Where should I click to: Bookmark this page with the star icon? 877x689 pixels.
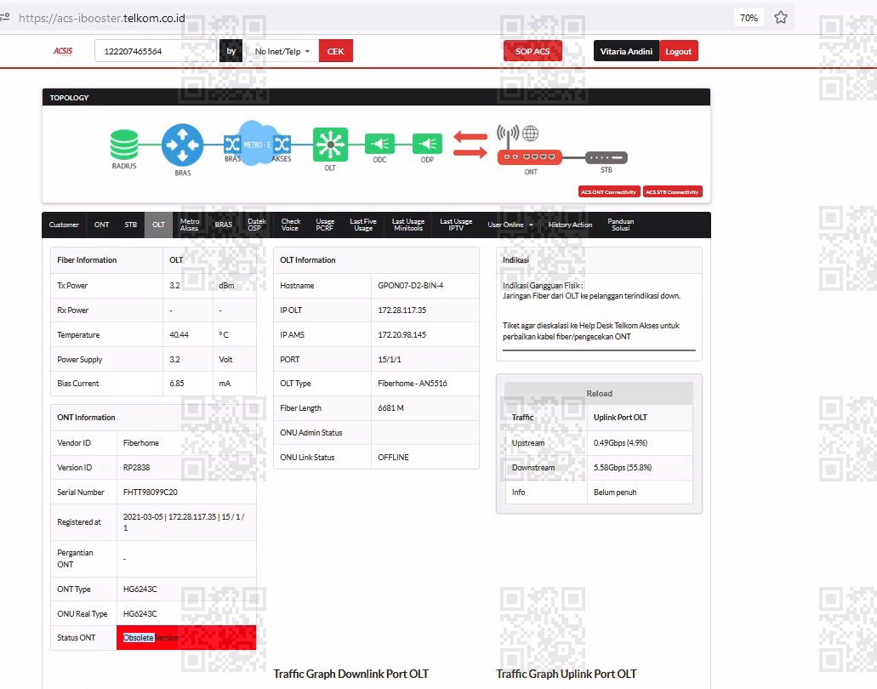[781, 17]
